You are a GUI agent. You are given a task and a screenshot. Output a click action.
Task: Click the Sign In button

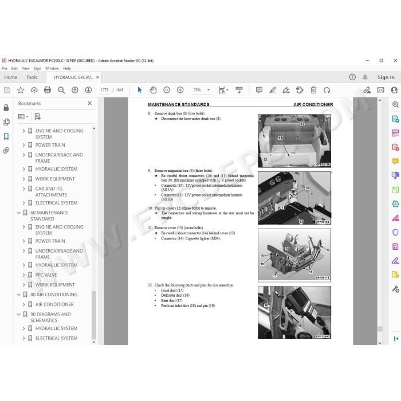tap(386, 77)
